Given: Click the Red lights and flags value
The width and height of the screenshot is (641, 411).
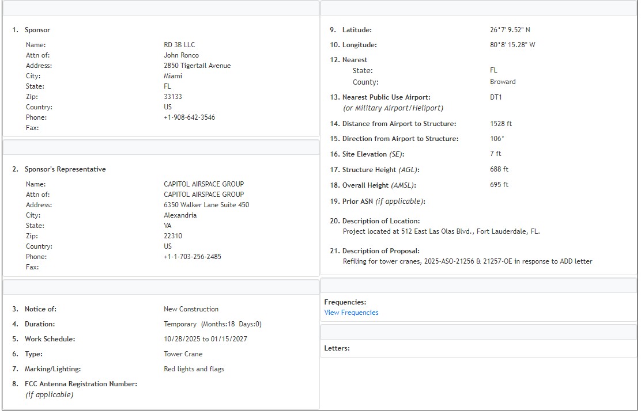Looking at the screenshot, I should [194, 369].
